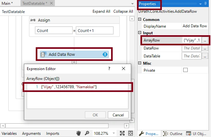Pin the Properties panel
Screen dimensions: 211x137
coord(205,3)
